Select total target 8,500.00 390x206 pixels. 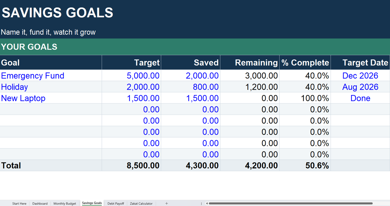[131, 166]
